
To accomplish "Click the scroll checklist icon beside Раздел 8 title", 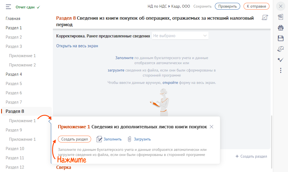I will [265, 18].
